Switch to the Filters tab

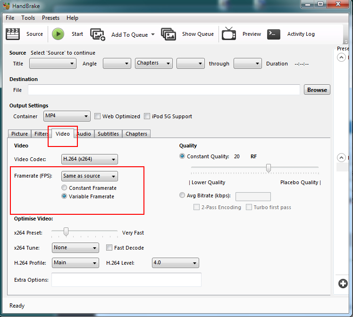(x=41, y=134)
